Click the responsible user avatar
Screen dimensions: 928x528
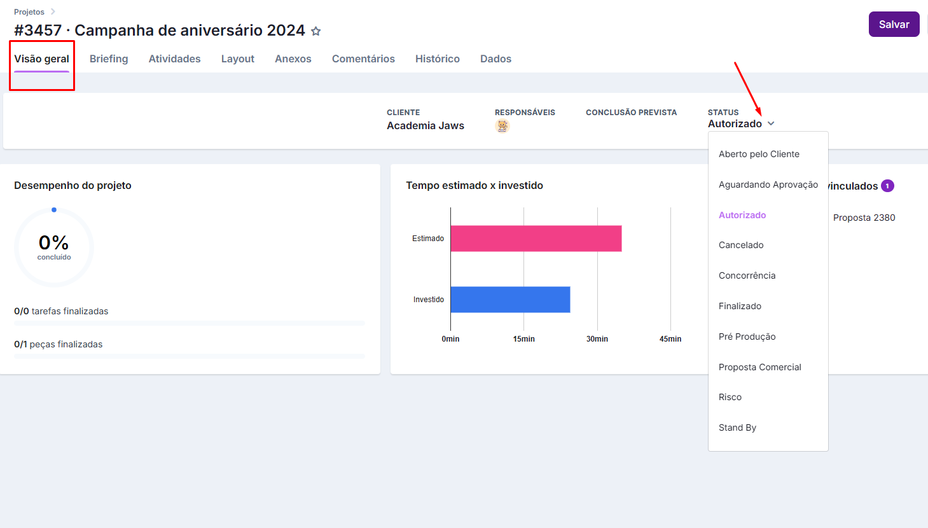coord(502,126)
